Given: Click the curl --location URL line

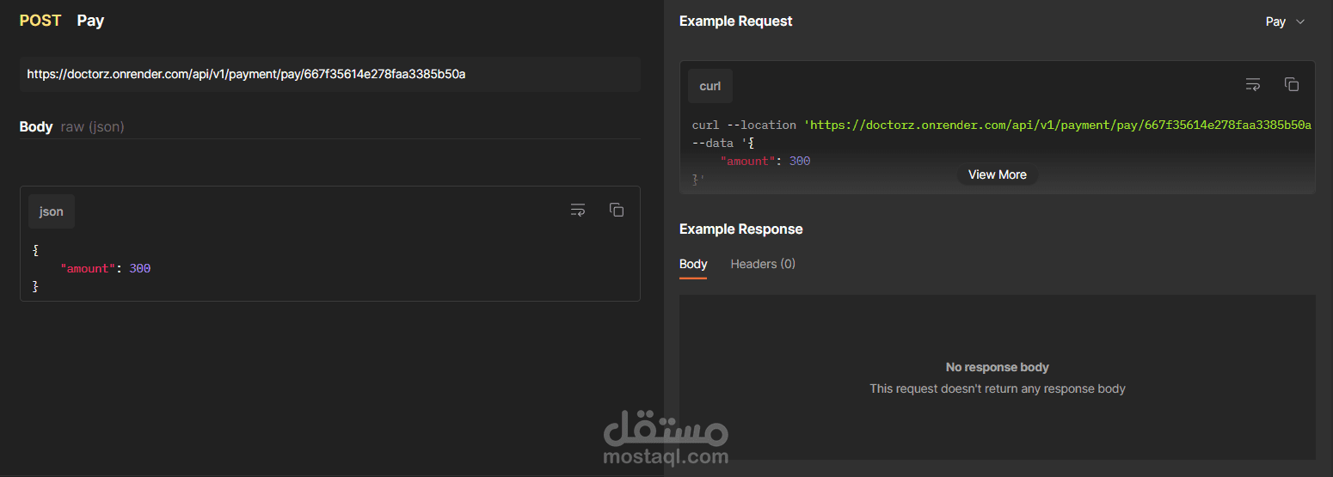Looking at the screenshot, I should point(1002,125).
